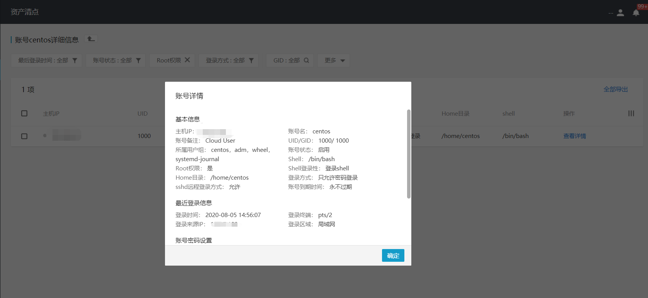The width and height of the screenshot is (648, 298).
Task: Click the 99+ notification badge
Action: coord(642,7)
